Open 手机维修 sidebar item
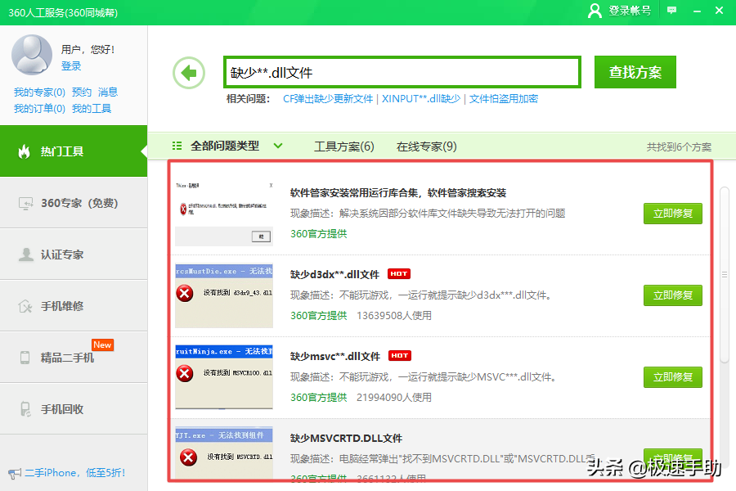The width and height of the screenshot is (736, 491). pos(74,306)
